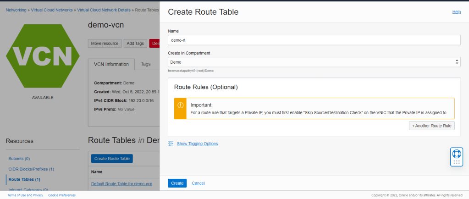
Task: Expand Show Tagging Options
Action: (197, 144)
